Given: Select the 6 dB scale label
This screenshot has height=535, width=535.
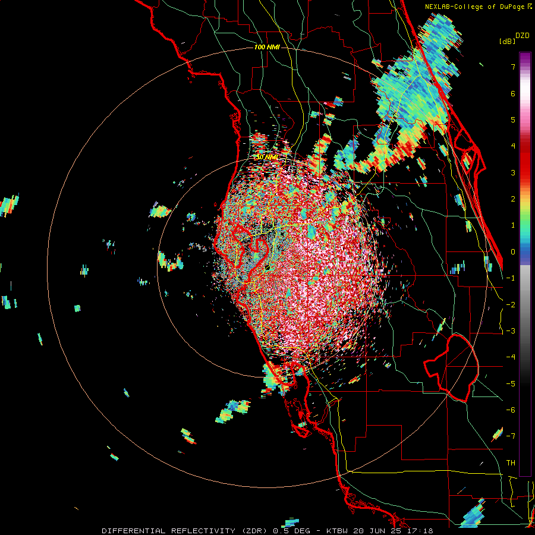Looking at the screenshot, I should click(513, 93).
